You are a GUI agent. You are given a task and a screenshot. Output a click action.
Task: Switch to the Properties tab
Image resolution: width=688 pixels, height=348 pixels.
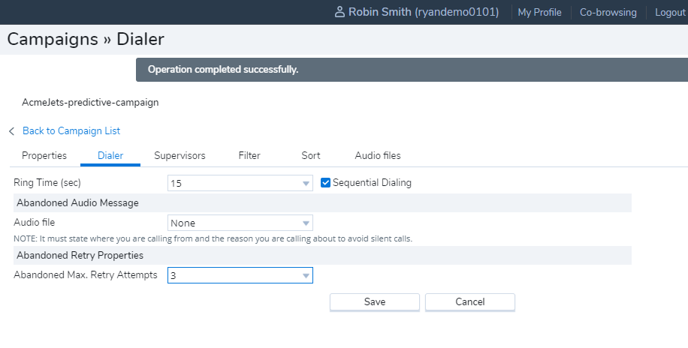44,155
